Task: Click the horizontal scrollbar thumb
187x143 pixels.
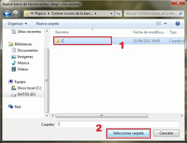Action: pos(102,116)
